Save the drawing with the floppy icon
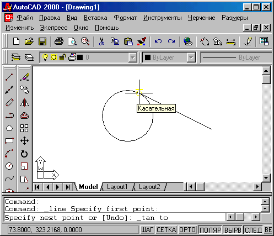The height and width of the screenshot is (236, 274). click(42, 41)
